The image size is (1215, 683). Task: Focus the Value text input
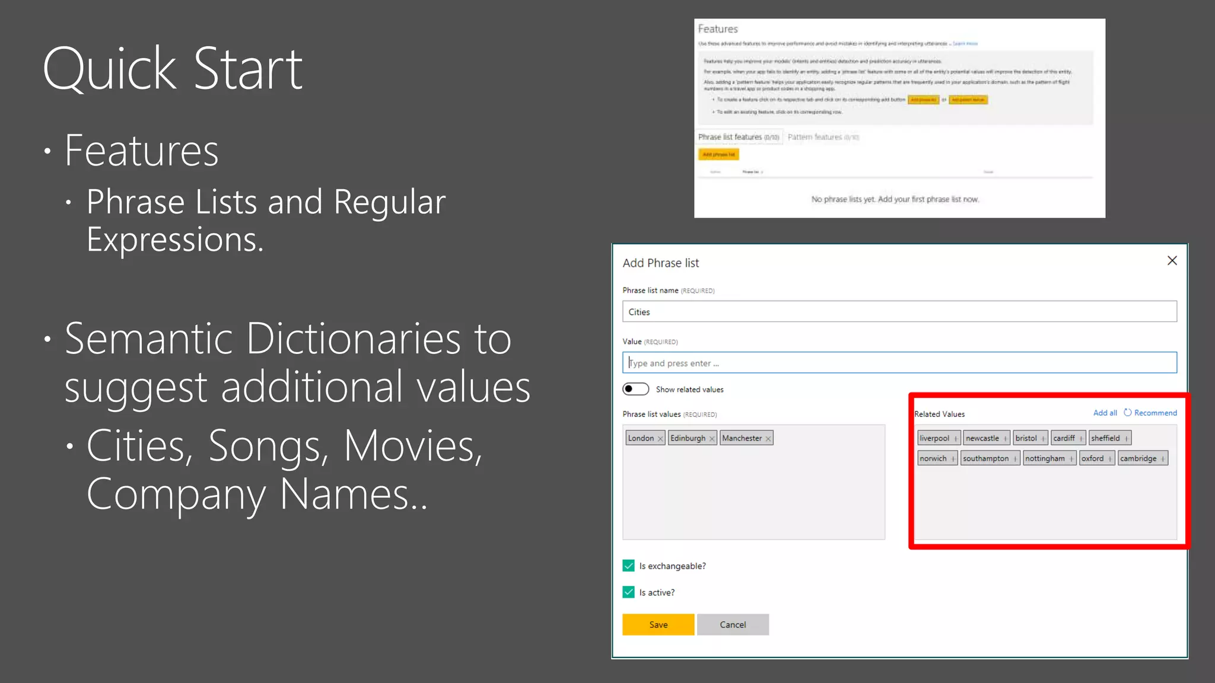coord(899,363)
